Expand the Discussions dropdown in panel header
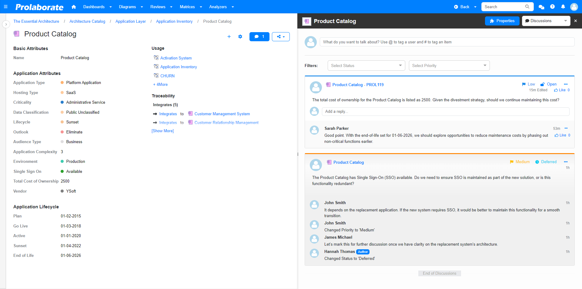Image resolution: width=582 pixels, height=289 pixels. pyautogui.click(x=565, y=21)
